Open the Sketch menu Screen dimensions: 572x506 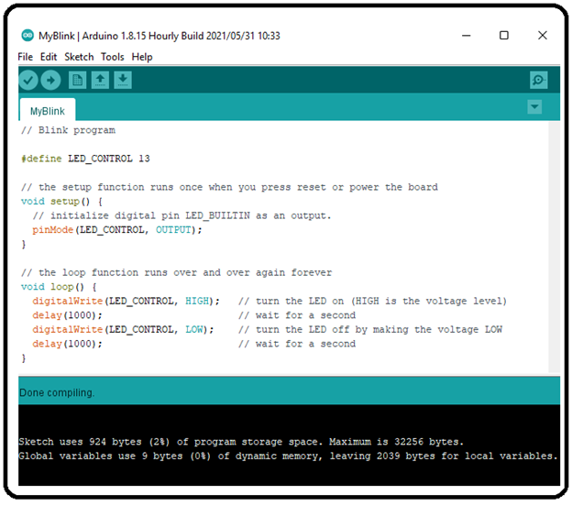(x=79, y=57)
